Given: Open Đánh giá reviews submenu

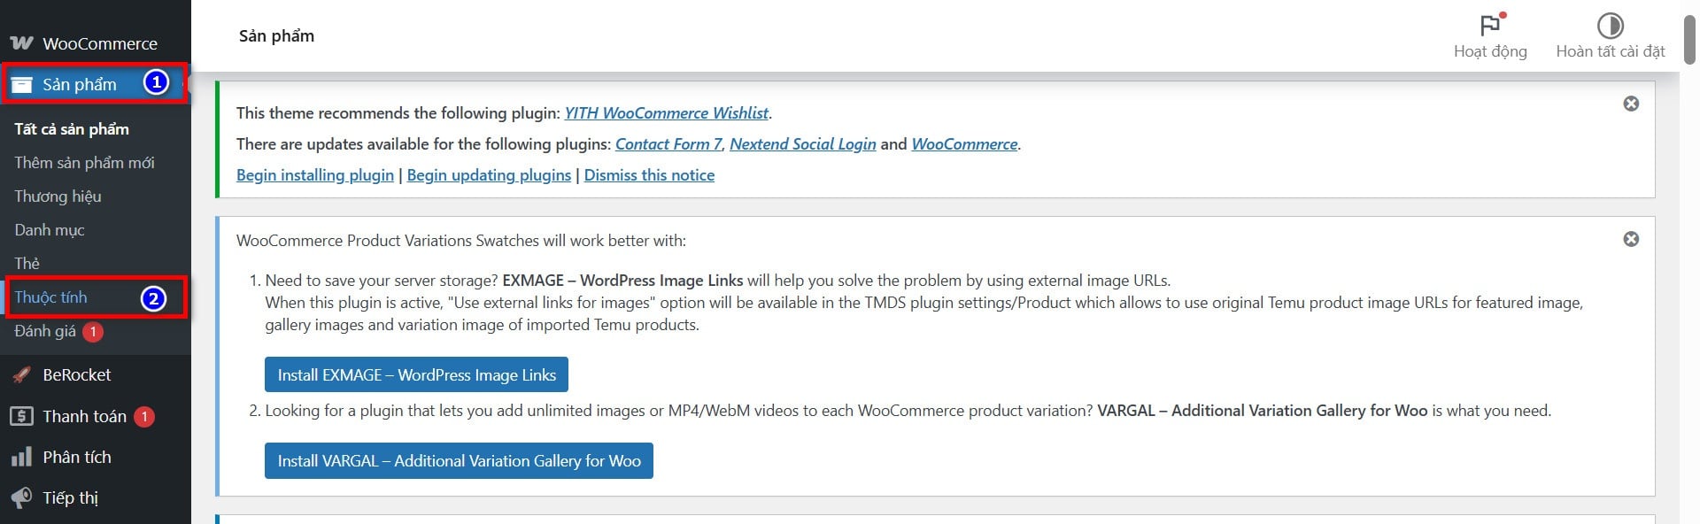Looking at the screenshot, I should pos(45,331).
